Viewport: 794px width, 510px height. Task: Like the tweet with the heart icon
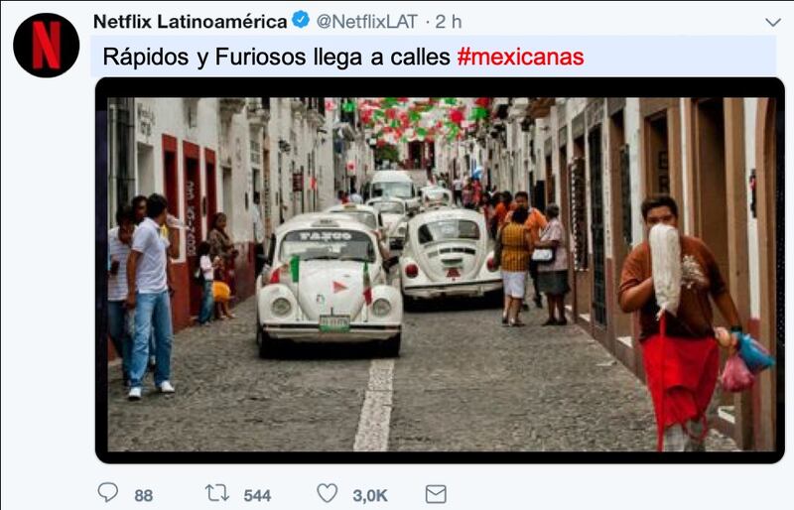coord(328,493)
